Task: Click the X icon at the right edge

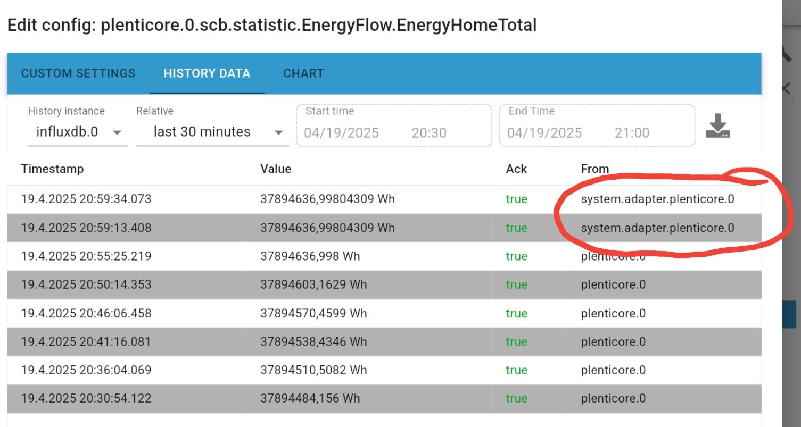Action: coord(787,88)
